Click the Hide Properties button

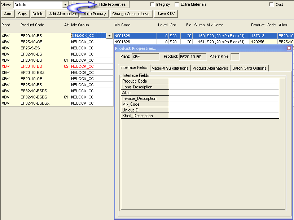tap(112, 5)
